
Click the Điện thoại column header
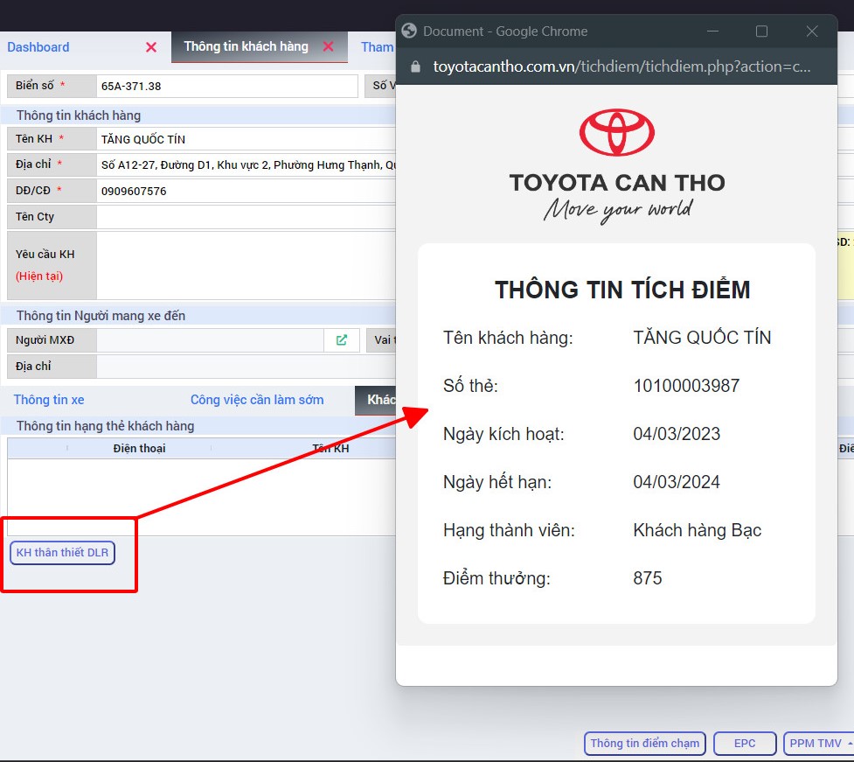(139, 449)
